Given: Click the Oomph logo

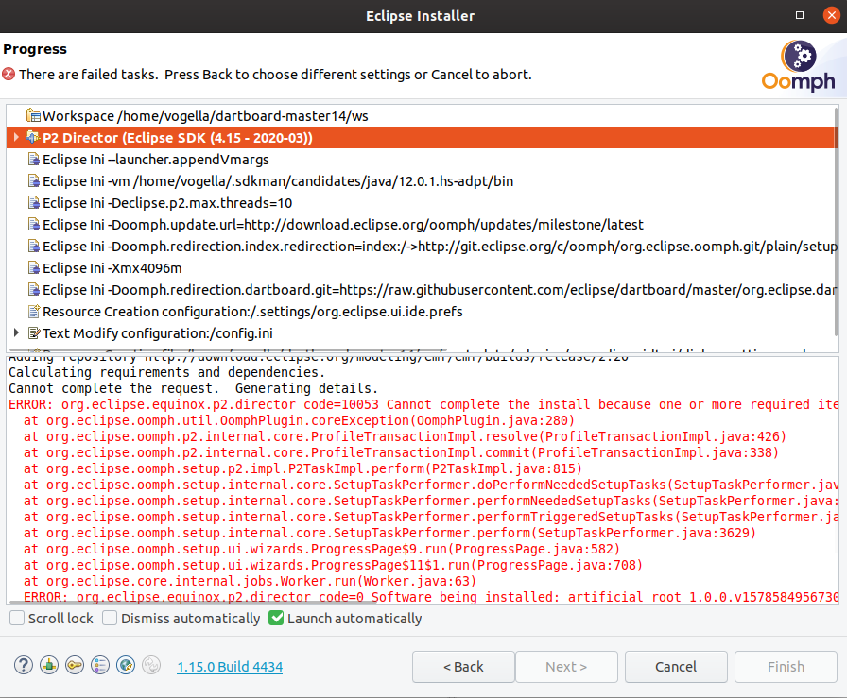Looking at the screenshot, I should tap(799, 66).
